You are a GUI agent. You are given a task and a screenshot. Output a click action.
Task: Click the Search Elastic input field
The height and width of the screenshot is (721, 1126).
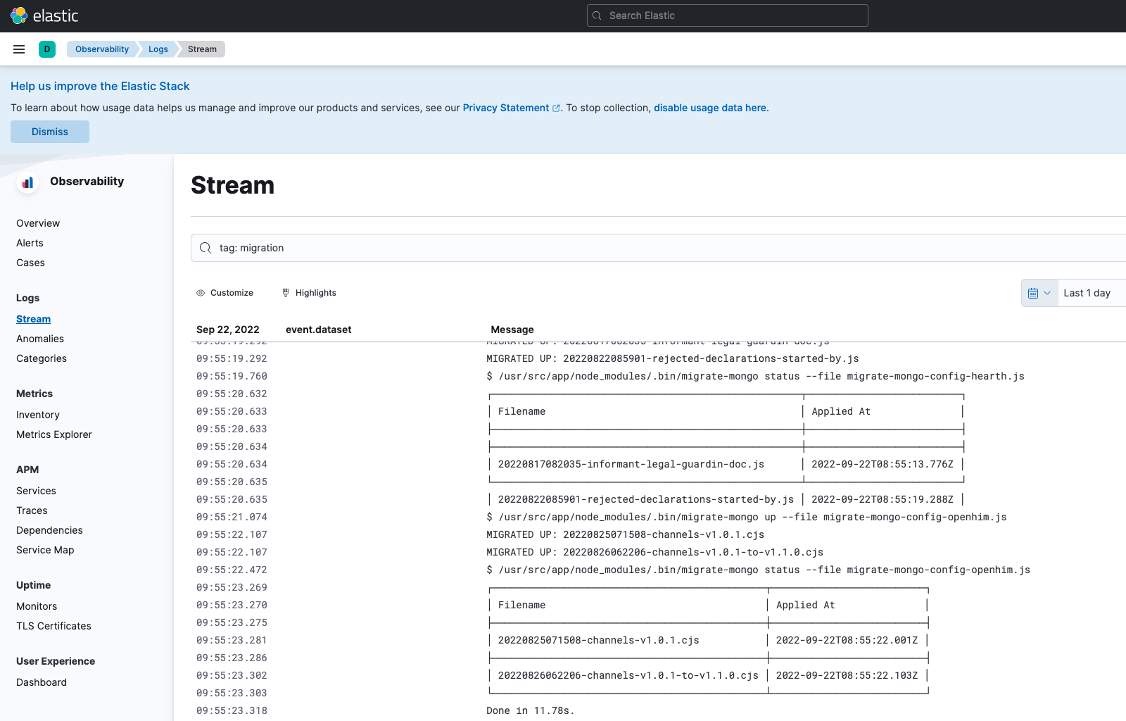727,15
